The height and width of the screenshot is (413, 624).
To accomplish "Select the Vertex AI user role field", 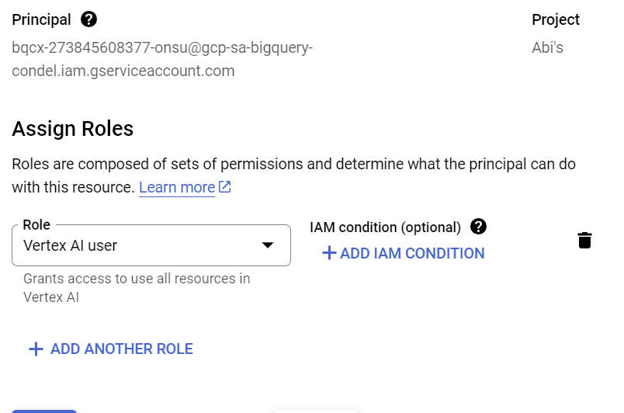I will pos(140,246).
